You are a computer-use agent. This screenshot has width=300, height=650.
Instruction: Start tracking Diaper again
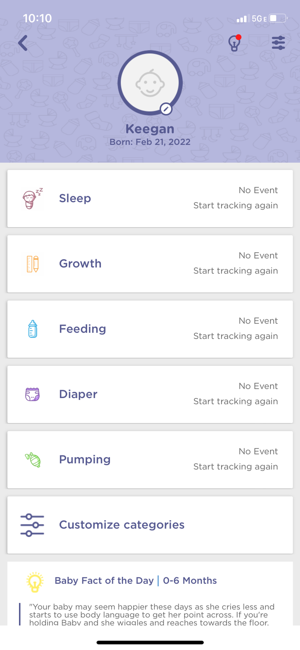235,401
